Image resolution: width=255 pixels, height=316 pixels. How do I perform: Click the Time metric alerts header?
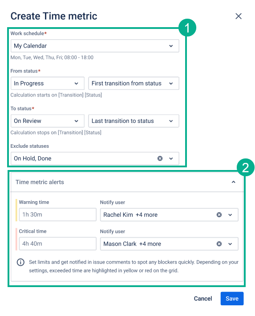tap(127, 182)
